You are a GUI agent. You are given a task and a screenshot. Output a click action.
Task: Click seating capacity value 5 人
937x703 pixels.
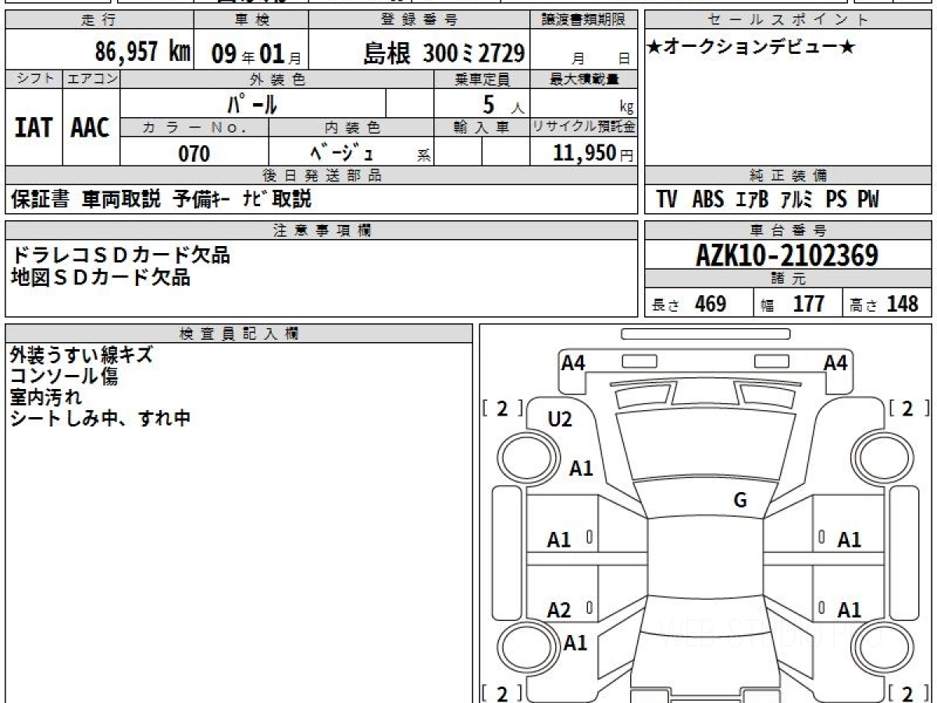pos(503,104)
